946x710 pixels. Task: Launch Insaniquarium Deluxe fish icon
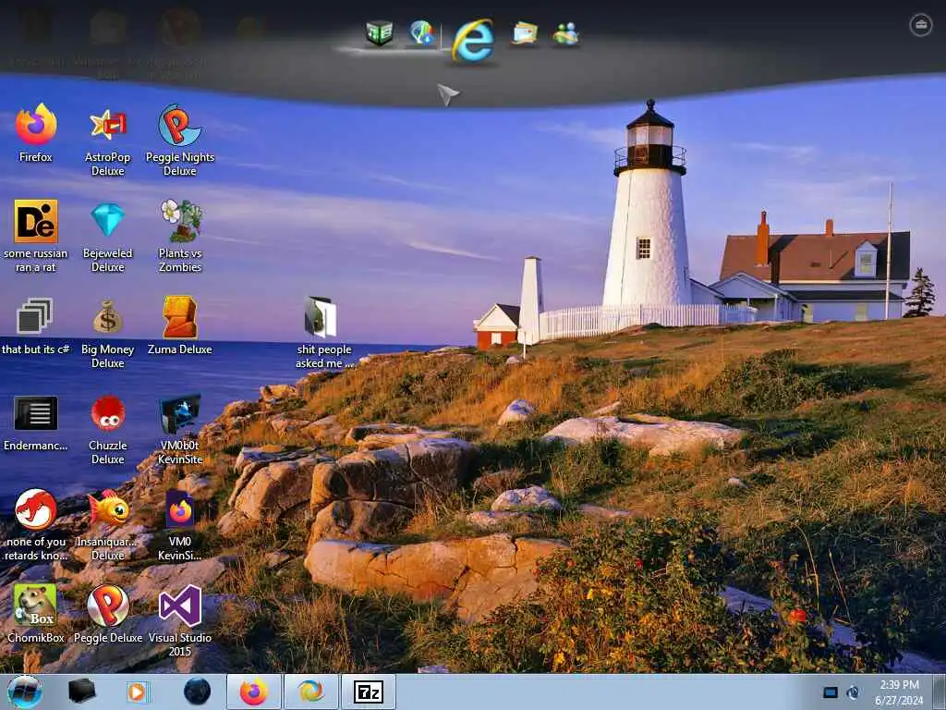pyautogui.click(x=107, y=525)
